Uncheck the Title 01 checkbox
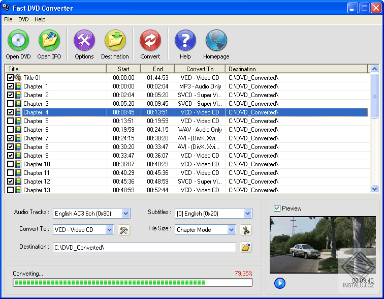The image size is (384, 299). point(10,78)
